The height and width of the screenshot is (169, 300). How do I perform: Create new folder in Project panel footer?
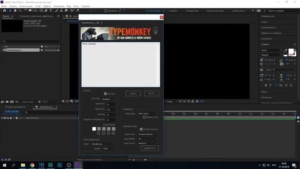coord(7,102)
